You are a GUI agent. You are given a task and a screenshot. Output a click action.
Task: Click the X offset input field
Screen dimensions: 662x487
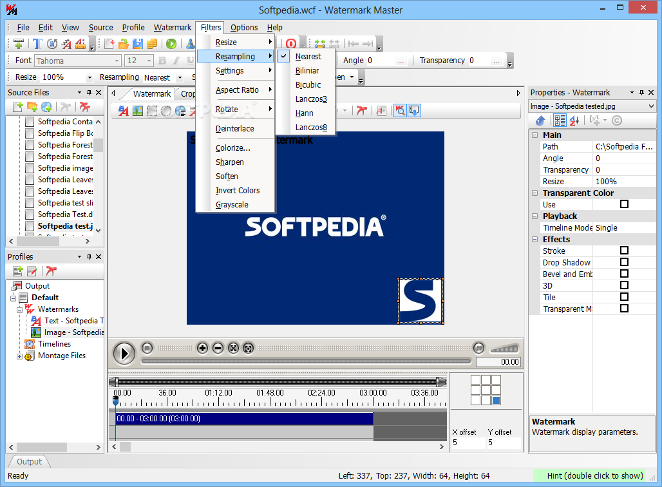[468, 443]
